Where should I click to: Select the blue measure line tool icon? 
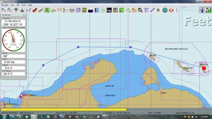[x=153, y=10]
